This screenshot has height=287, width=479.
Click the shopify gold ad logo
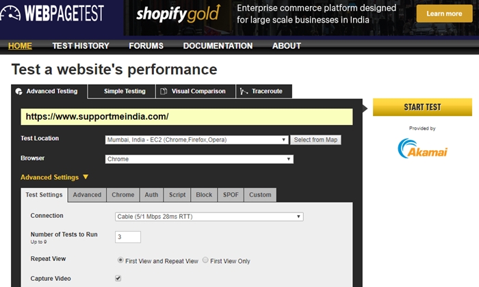tap(178, 14)
